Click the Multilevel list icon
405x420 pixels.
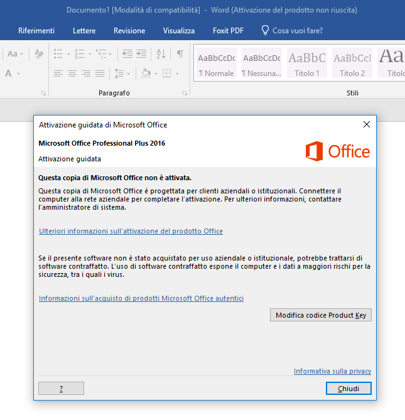point(101,54)
